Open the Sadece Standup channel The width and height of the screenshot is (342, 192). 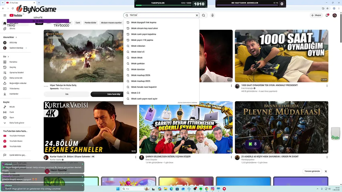[16, 48]
